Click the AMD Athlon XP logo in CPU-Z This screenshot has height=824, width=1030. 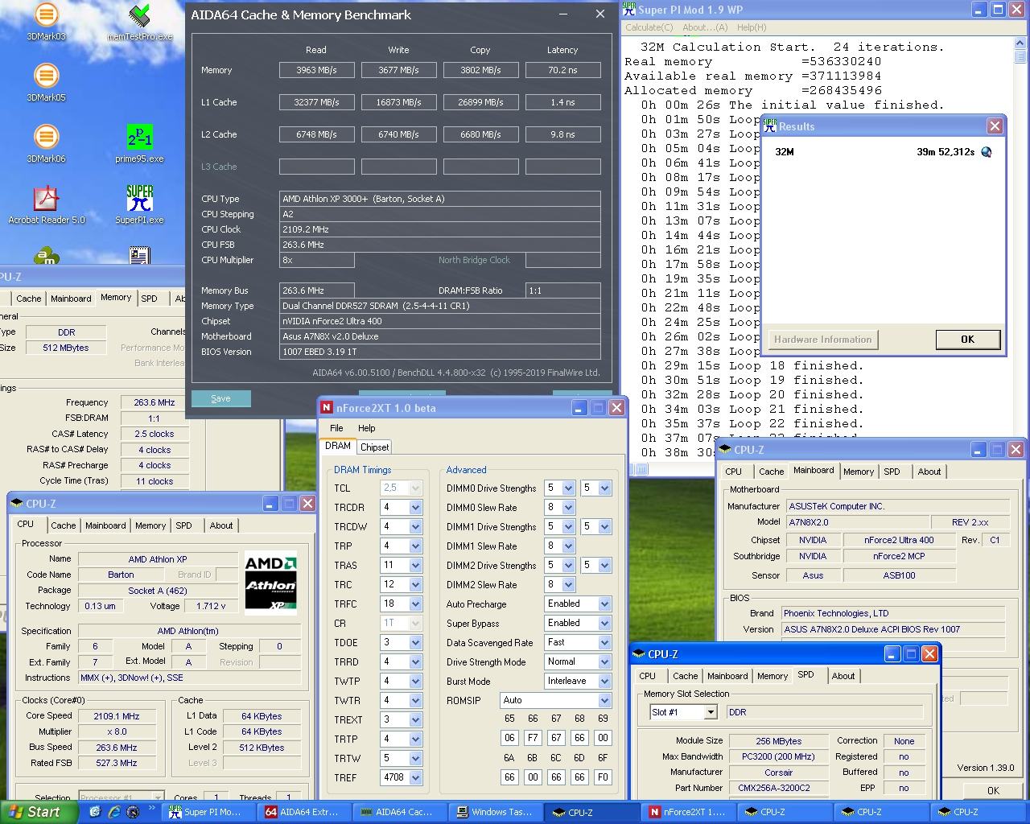(270, 583)
